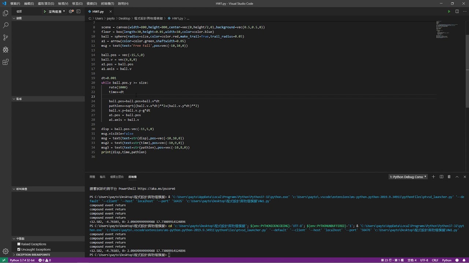Open the Explorer view in activity bar
This screenshot has width=469, height=263.
coord(5,13)
